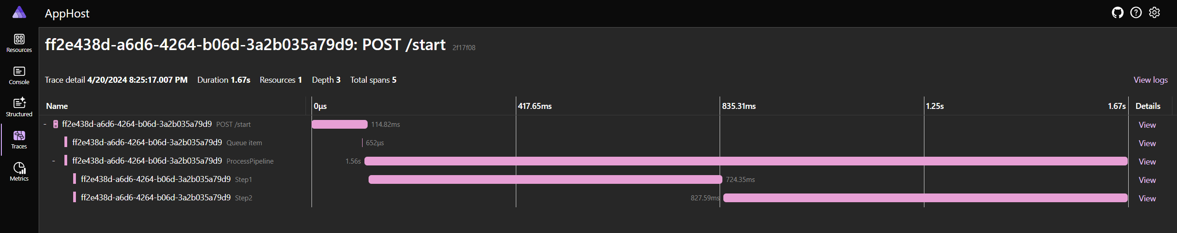The height and width of the screenshot is (233, 1177).
Task: Collapse the ProcessPipeline span children
Action: [x=54, y=161]
